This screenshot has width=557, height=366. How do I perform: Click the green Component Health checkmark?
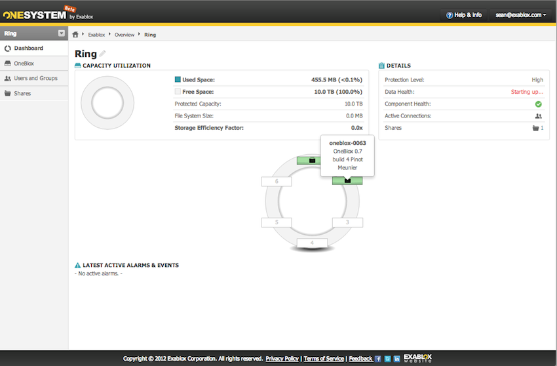coord(539,104)
